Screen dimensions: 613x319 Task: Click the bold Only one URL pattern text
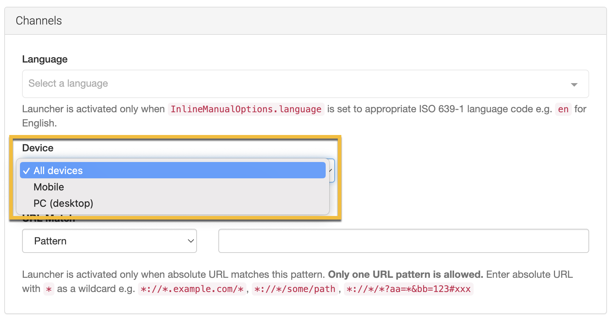tap(405, 274)
